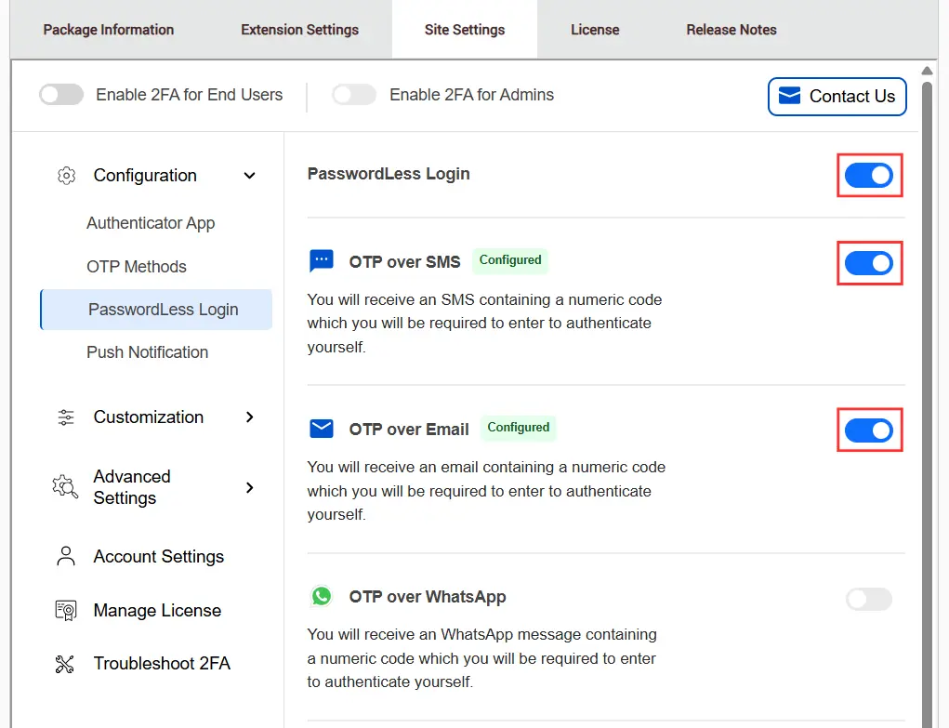Open the Release Notes tab

pyautogui.click(x=731, y=29)
